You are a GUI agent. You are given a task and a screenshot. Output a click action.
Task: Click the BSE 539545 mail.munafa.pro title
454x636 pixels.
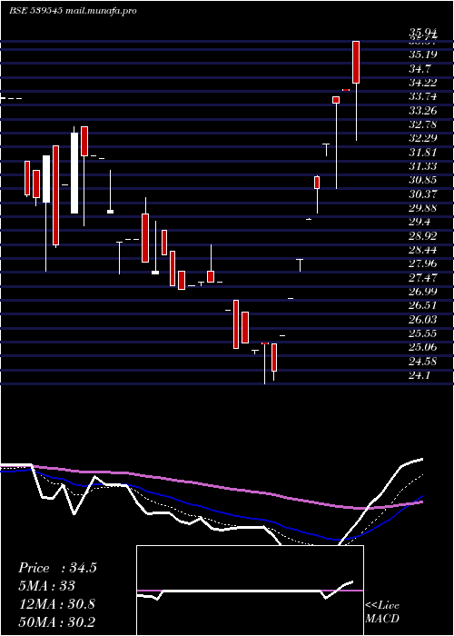pos(73,11)
